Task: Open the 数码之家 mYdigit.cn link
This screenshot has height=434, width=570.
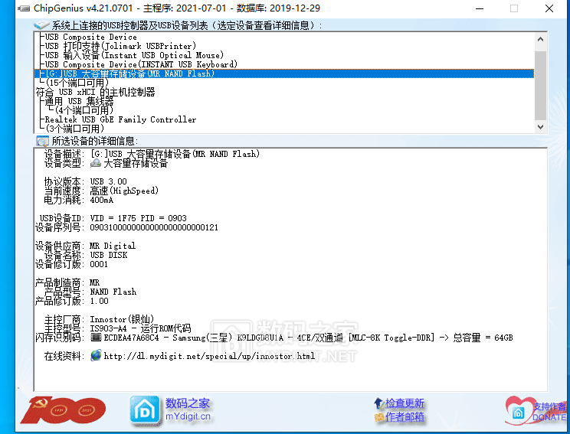Action: point(188,410)
